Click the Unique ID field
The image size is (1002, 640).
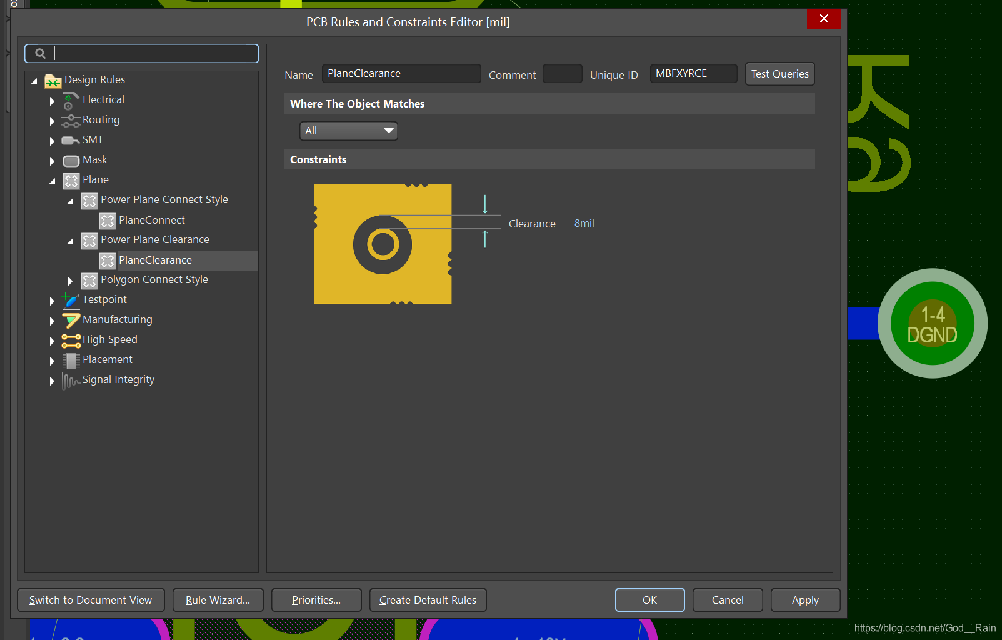point(694,73)
